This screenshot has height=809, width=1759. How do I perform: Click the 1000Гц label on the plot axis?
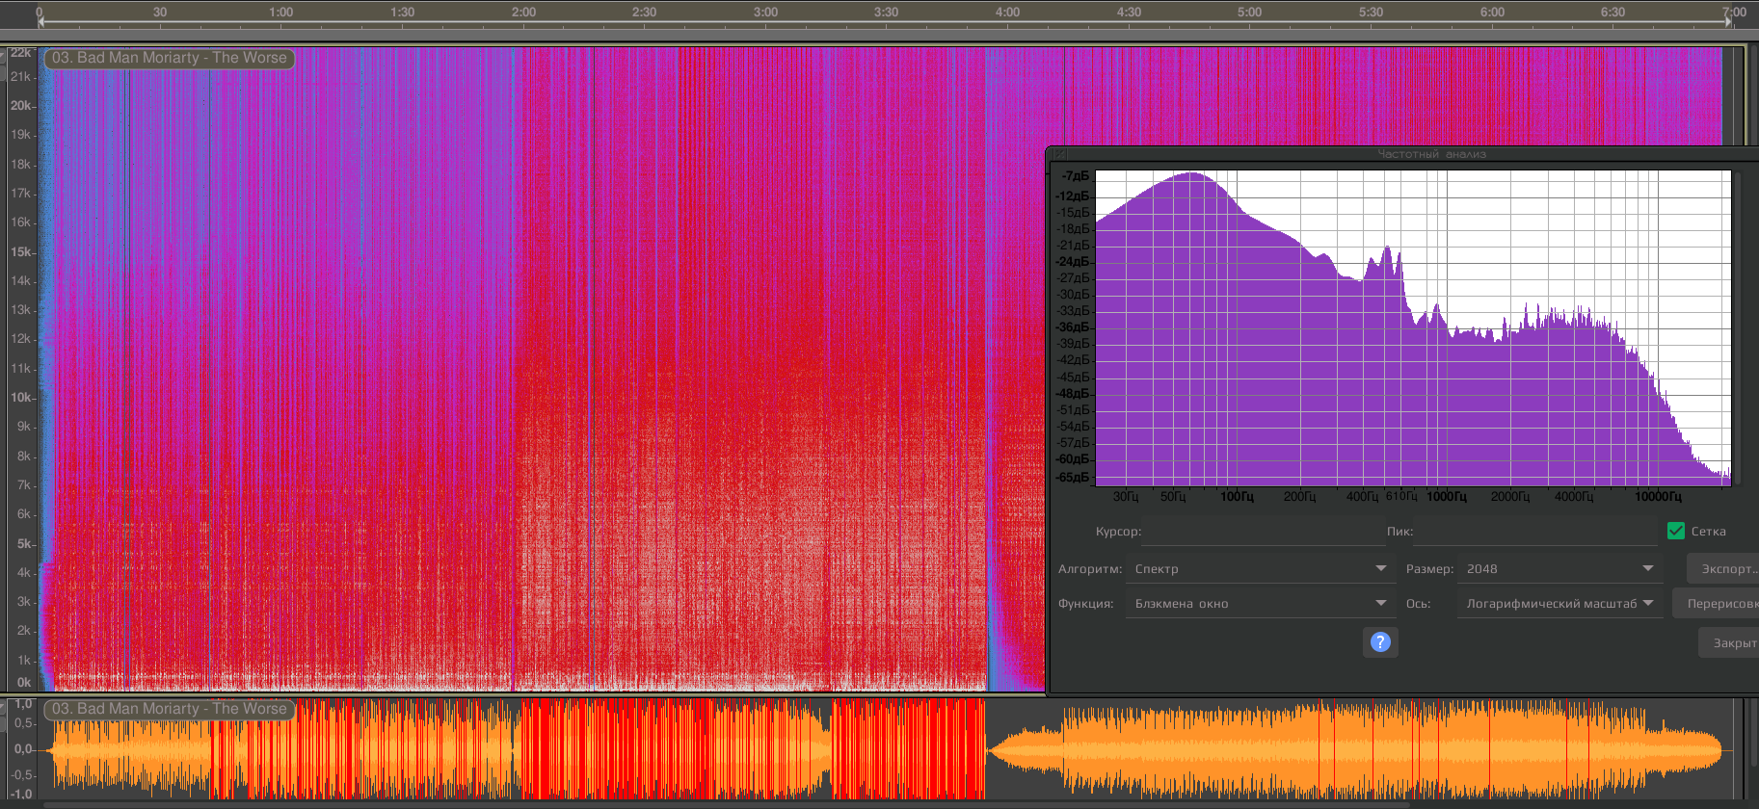pos(1447,497)
